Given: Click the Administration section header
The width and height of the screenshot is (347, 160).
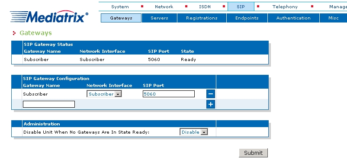Looking at the screenshot, I should [42, 124].
